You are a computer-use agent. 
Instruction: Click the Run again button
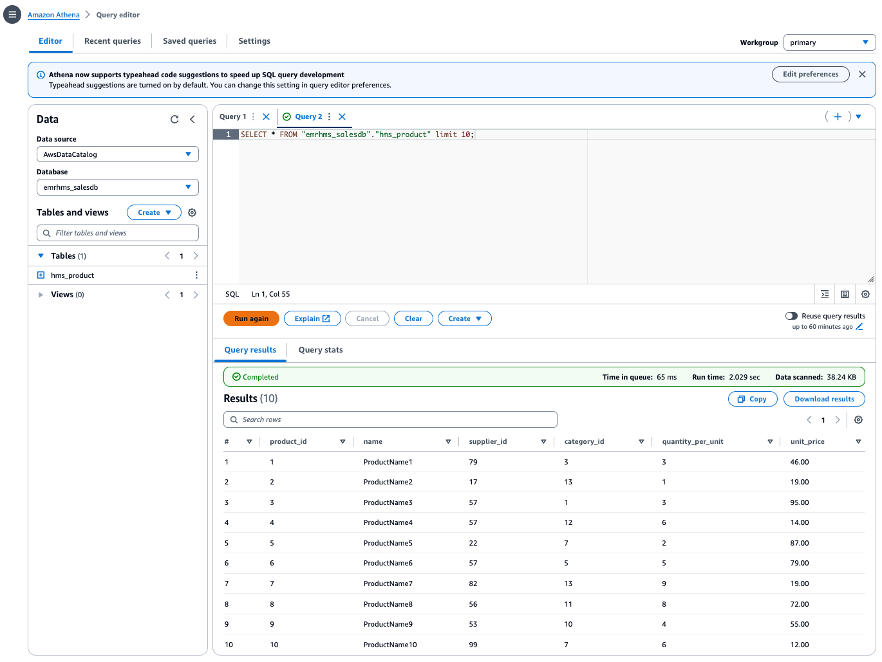[x=251, y=318]
